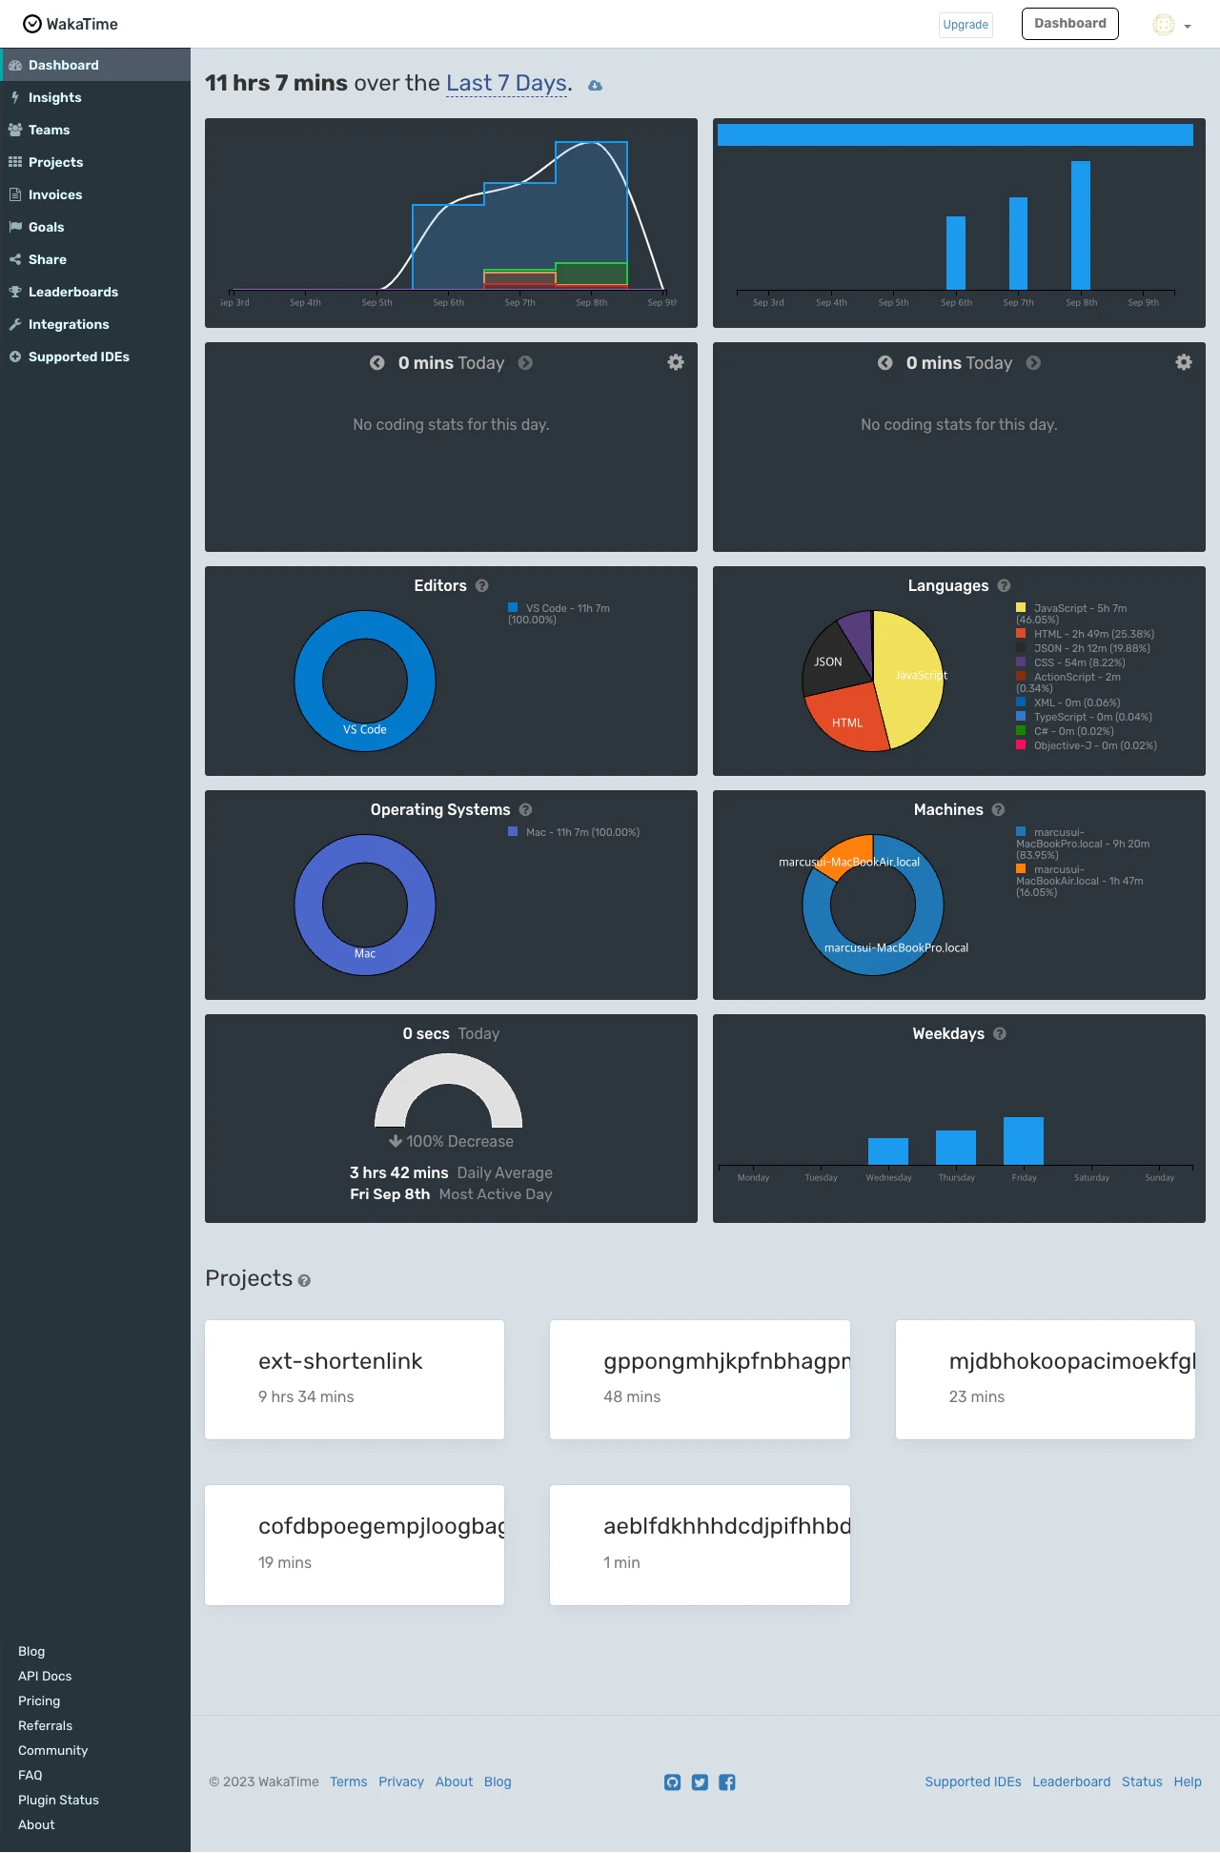Open the ext-shortenlink project card
This screenshot has height=1853, width=1220.
[355, 1379]
